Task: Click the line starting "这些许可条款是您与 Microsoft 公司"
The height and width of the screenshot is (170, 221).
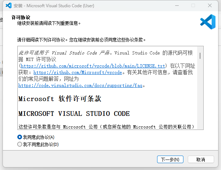Action: coord(106,127)
